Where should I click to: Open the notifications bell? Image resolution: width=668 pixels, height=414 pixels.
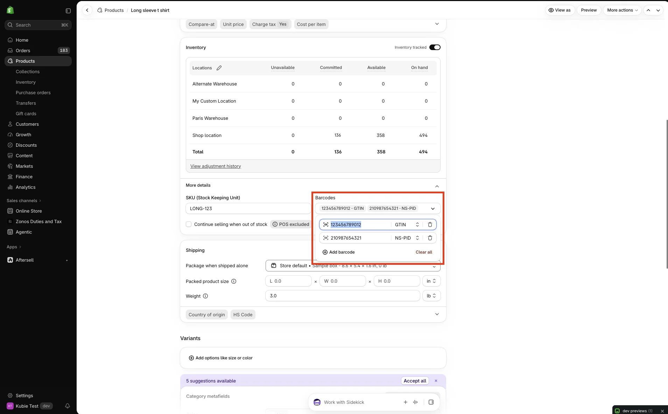68,406
